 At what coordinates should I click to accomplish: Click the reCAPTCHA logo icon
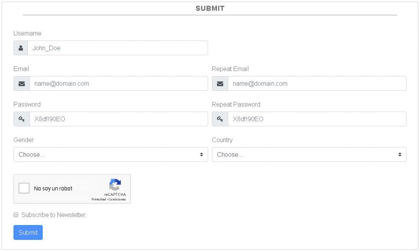point(115,185)
